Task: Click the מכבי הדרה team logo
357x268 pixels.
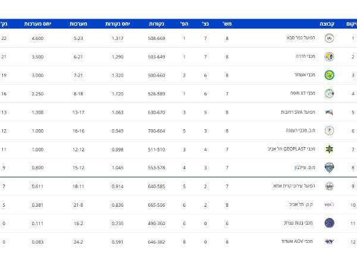Action: [329, 57]
